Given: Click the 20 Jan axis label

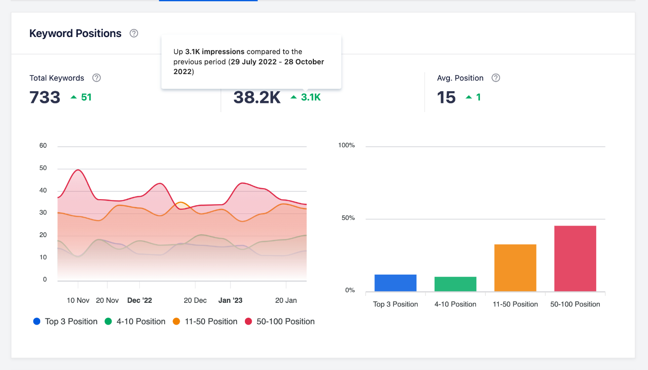Looking at the screenshot, I should (286, 300).
